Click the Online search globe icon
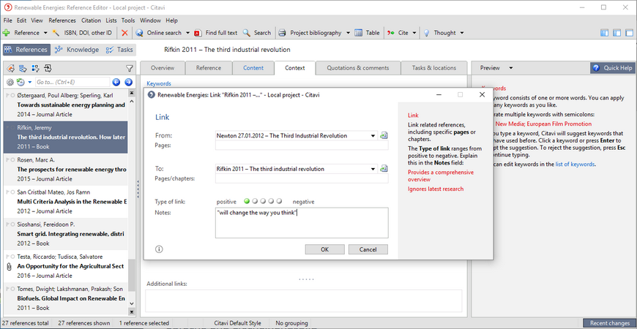The width and height of the screenshot is (637, 329). [x=139, y=33]
